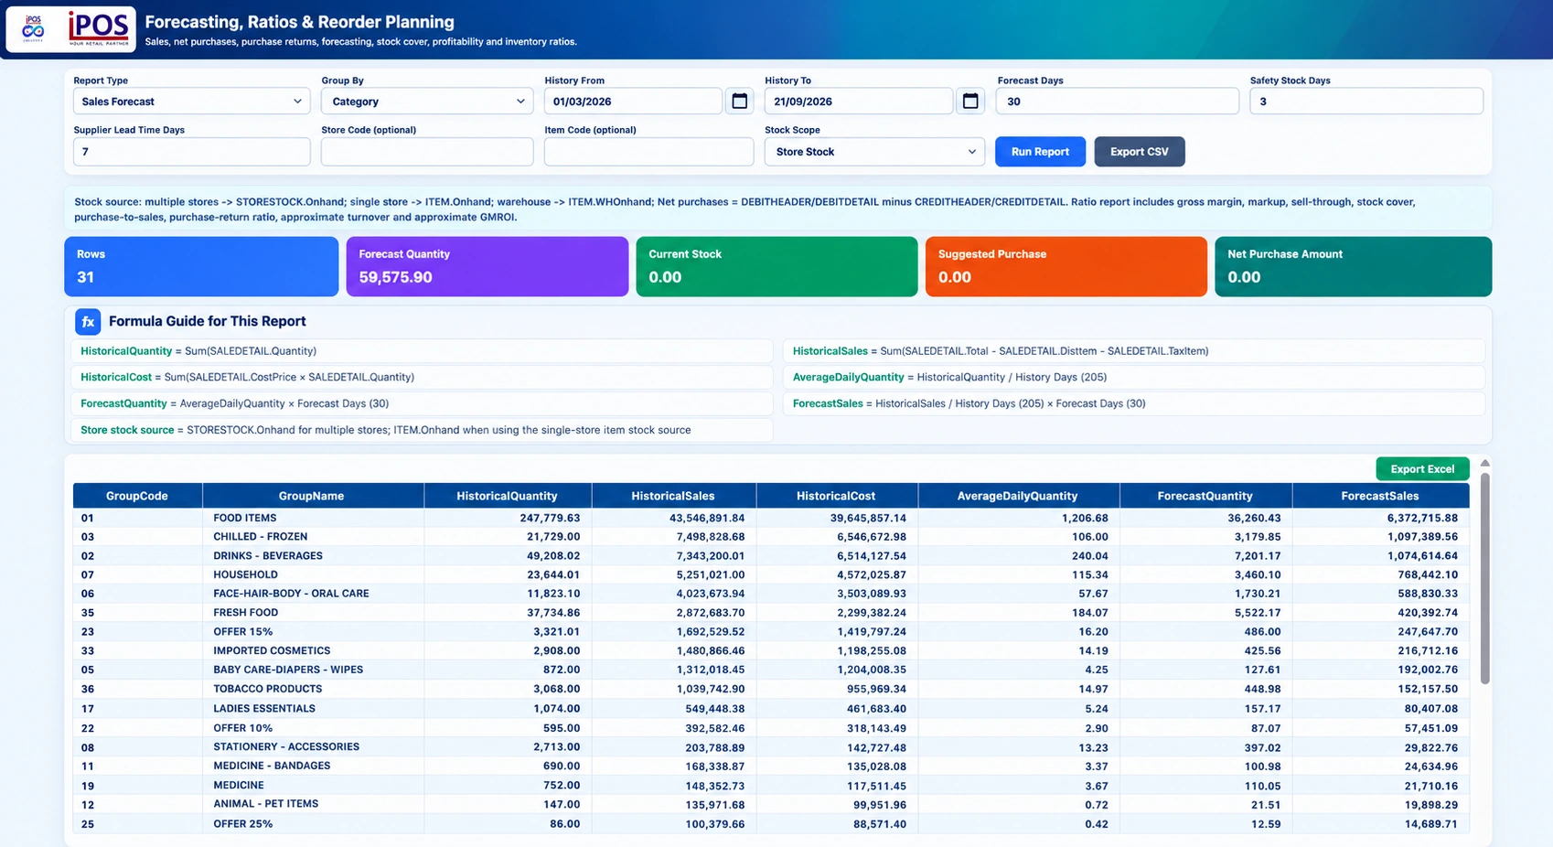1553x847 pixels.
Task: Click the Net Purchase Amount card
Action: (x=1354, y=266)
